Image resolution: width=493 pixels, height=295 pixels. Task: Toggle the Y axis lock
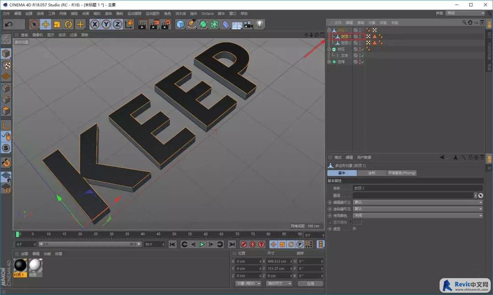coord(106,24)
